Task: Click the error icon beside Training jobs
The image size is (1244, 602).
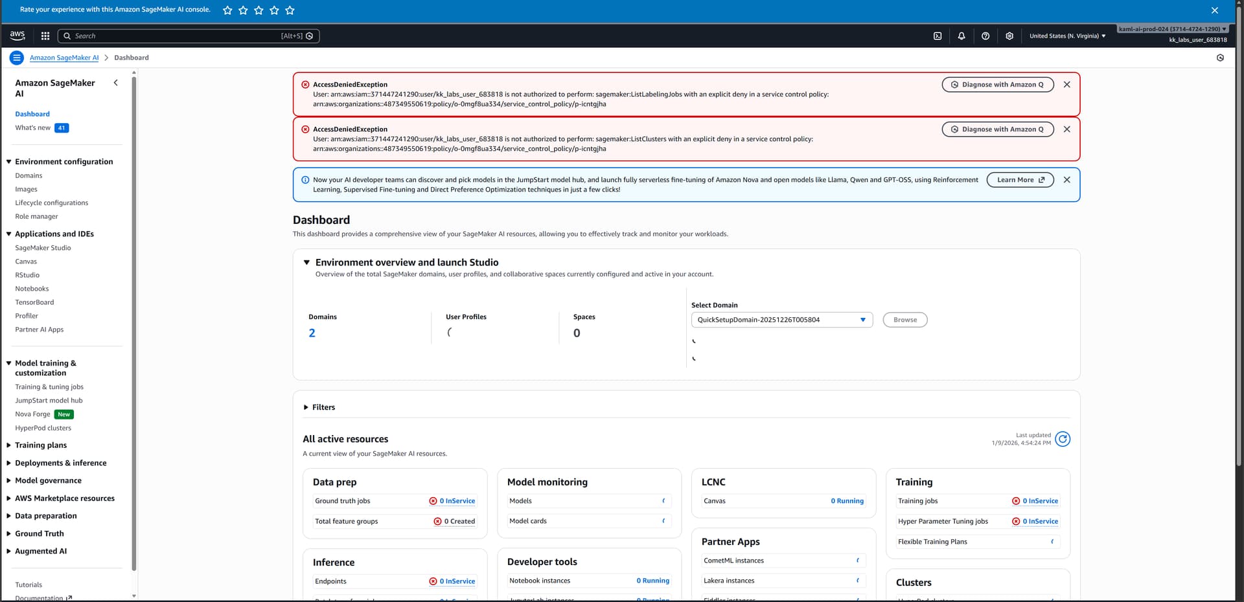Action: [1016, 501]
